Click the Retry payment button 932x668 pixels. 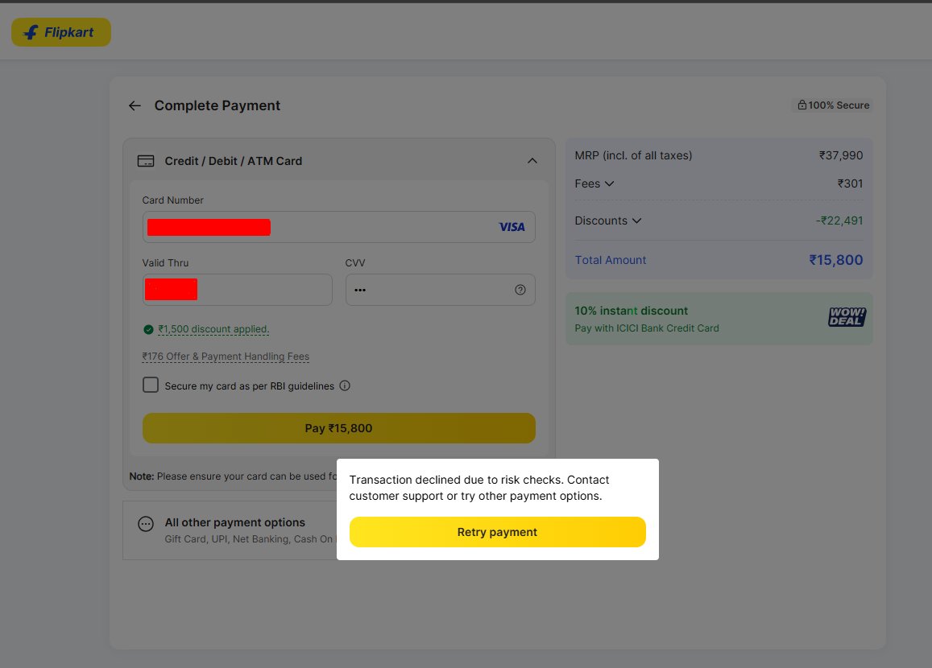[x=498, y=532]
